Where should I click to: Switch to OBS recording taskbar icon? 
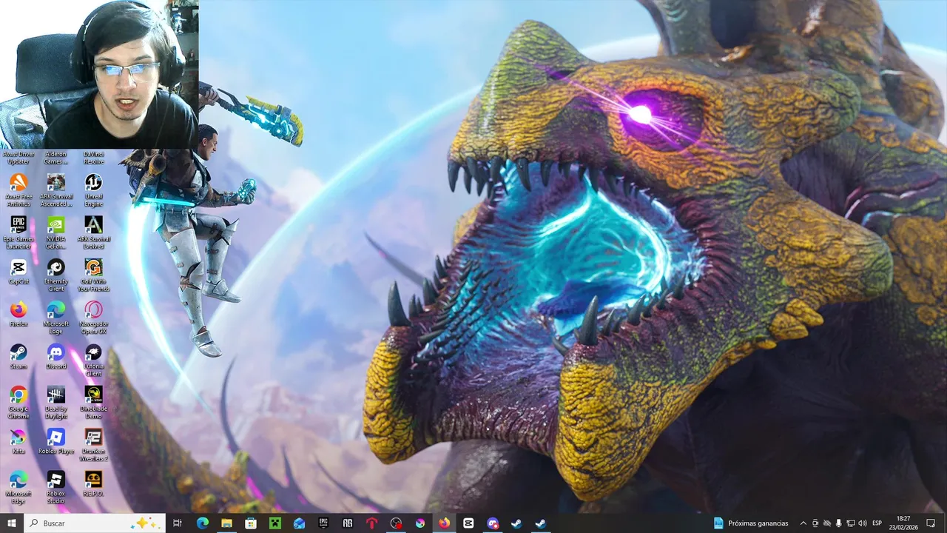pos(396,523)
